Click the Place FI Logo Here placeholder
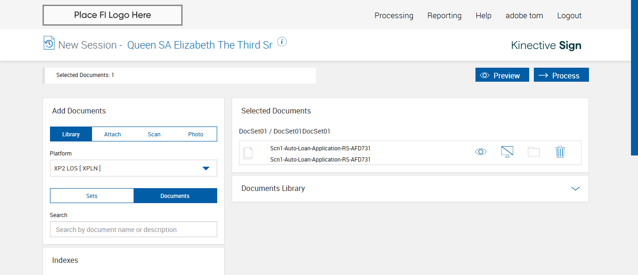Image resolution: width=638 pixels, height=275 pixels. pos(113,15)
